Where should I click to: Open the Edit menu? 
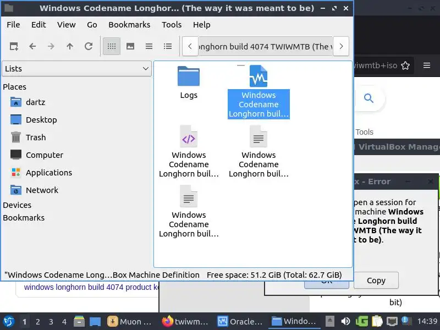coord(38,25)
